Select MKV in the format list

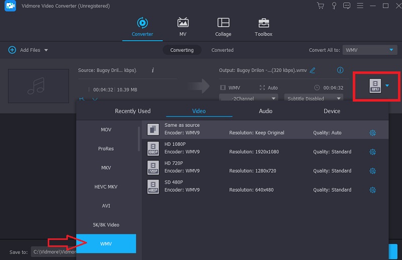[x=106, y=168]
